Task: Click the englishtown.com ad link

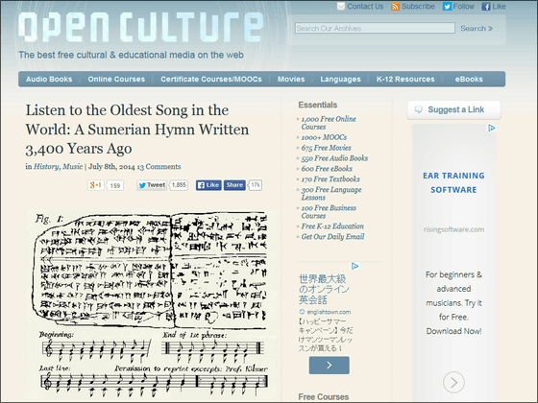Action: 329,312
